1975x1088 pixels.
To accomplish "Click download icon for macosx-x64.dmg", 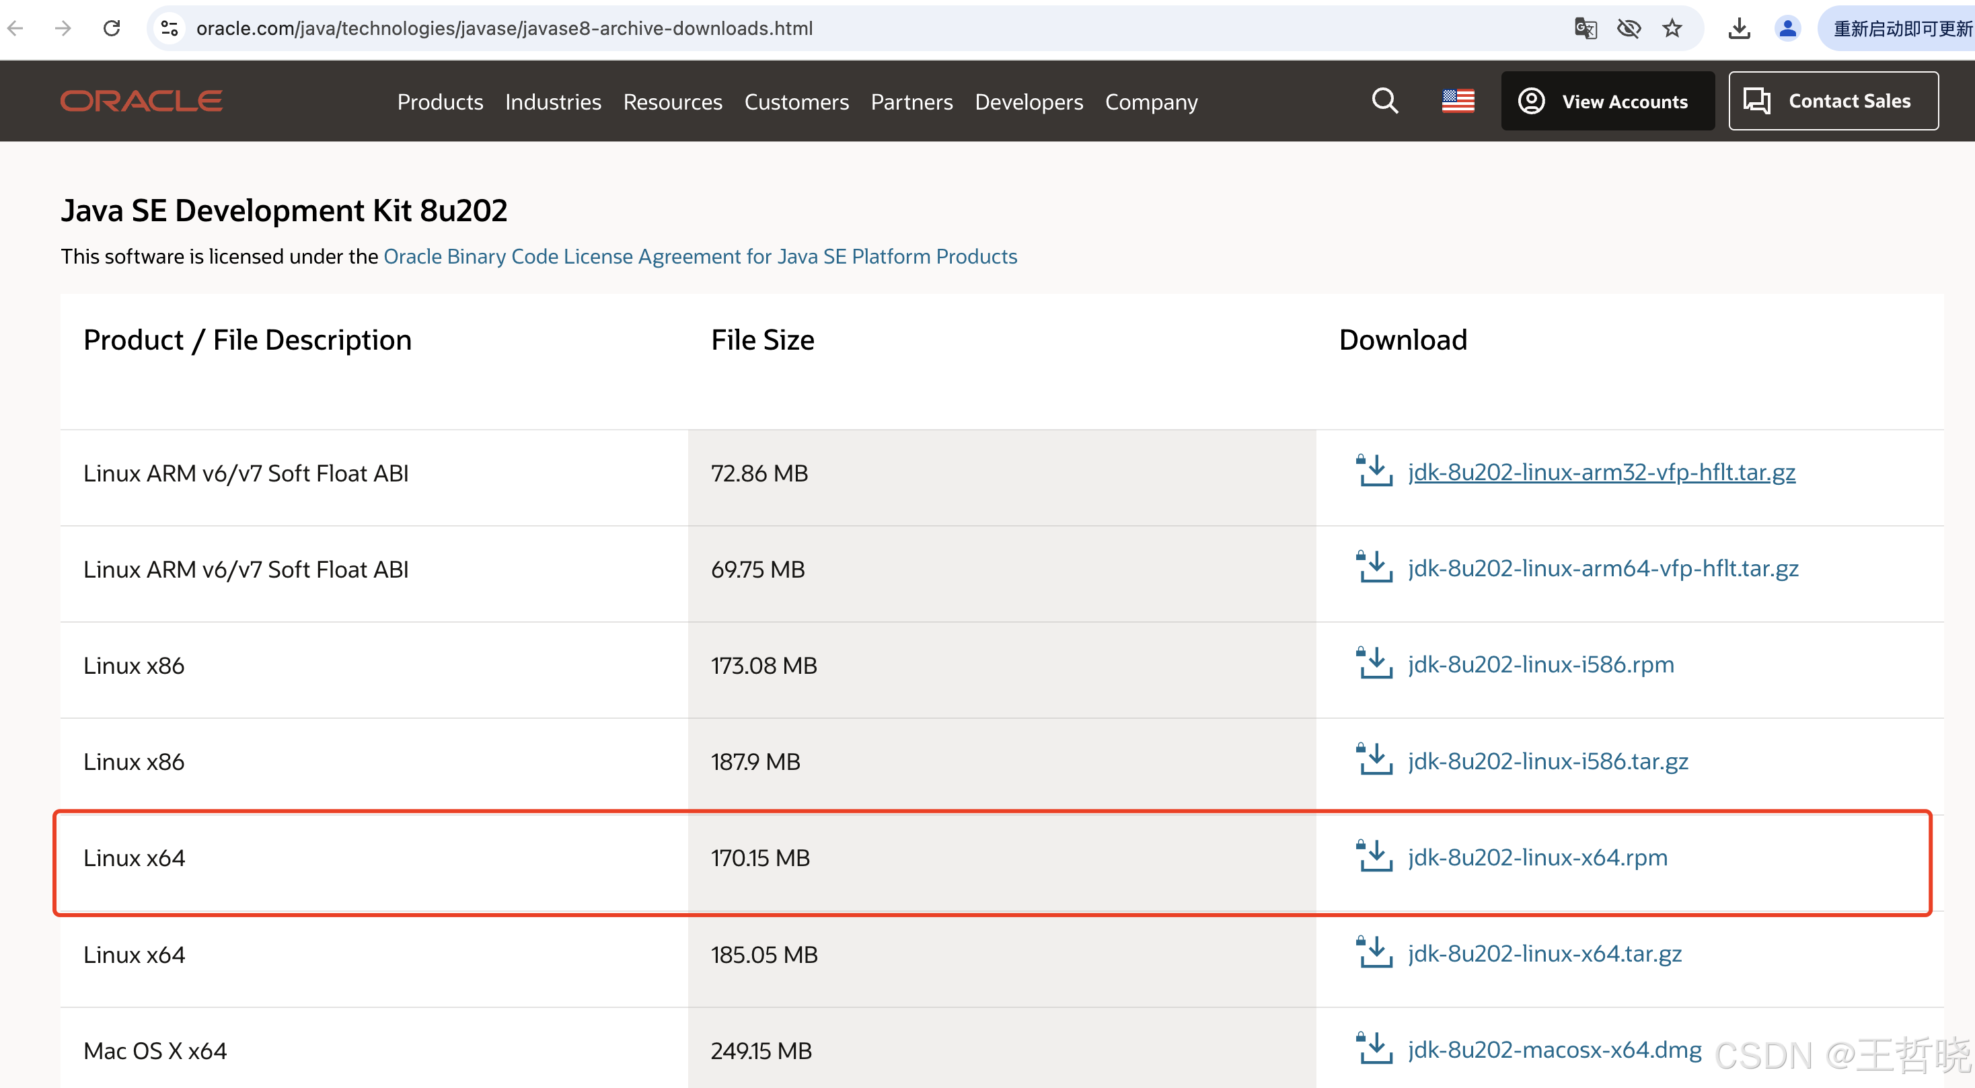I will point(1375,1048).
